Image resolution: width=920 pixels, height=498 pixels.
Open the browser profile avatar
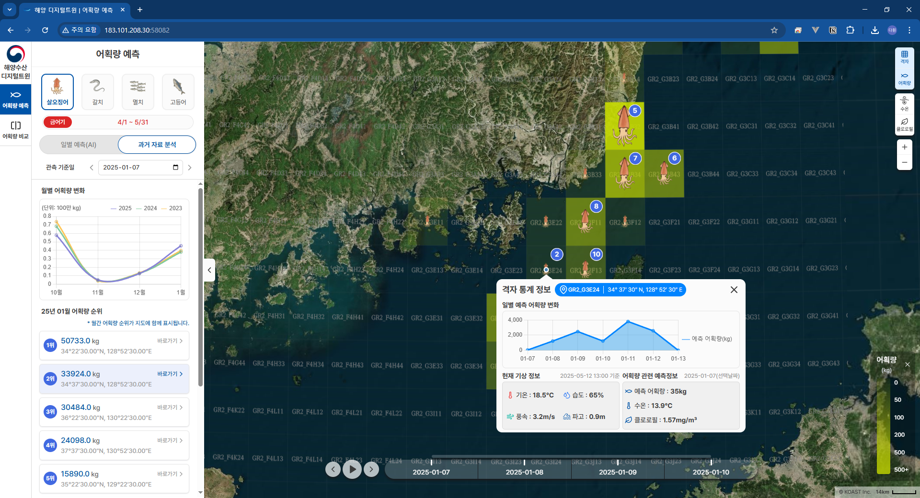coord(892,30)
